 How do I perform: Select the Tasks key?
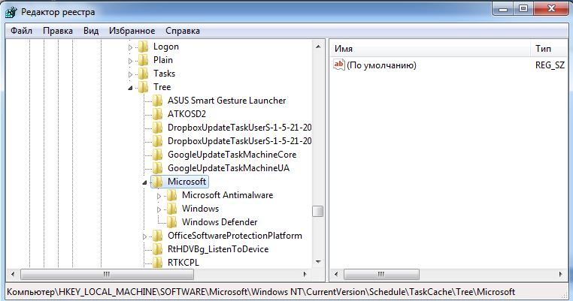[x=164, y=74]
